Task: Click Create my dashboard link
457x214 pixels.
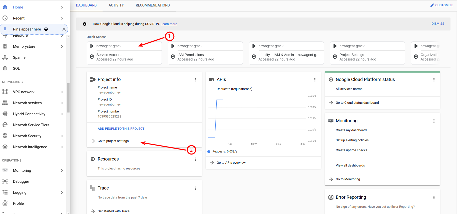Action: tap(351, 130)
